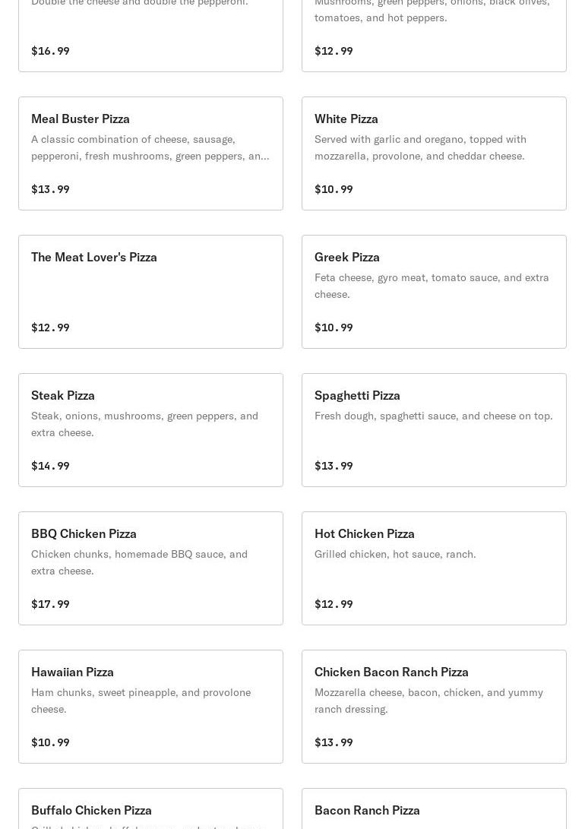Pick the Spaghetti Pizza item
The height and width of the screenshot is (829, 585).
434,429
